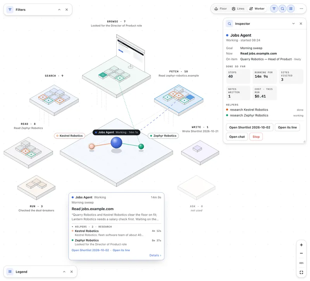Click the Steps 40 stat tile

238,76
